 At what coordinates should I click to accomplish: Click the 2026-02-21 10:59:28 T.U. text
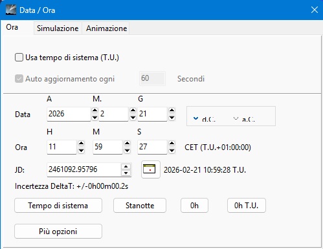coord(205,170)
